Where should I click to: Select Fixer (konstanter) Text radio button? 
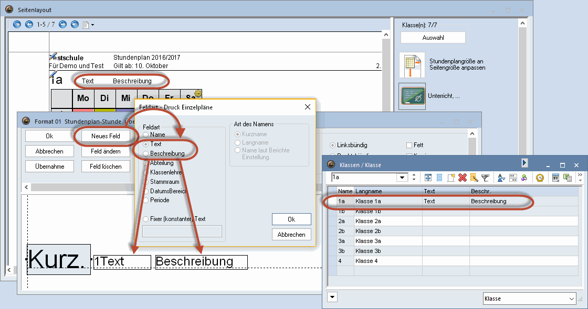click(146, 219)
